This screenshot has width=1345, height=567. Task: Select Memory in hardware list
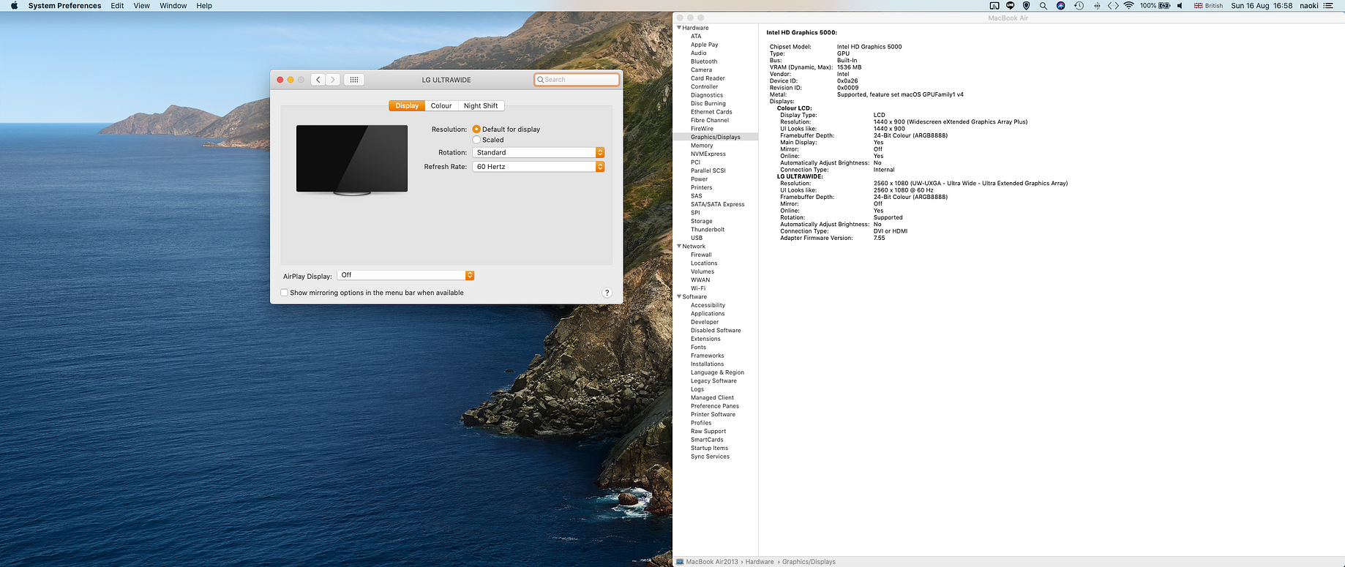point(702,146)
